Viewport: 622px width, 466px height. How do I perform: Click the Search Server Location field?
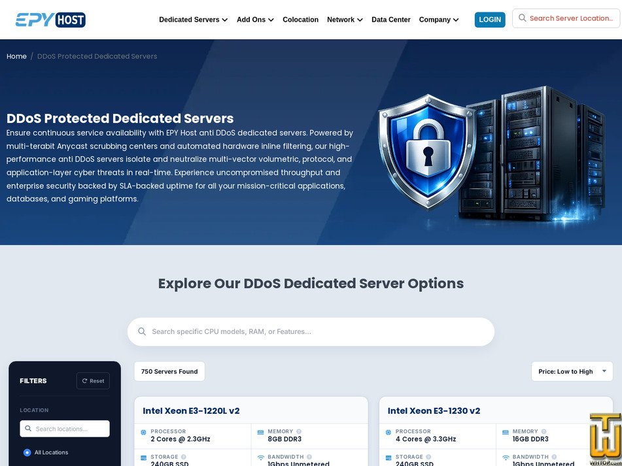click(x=566, y=18)
